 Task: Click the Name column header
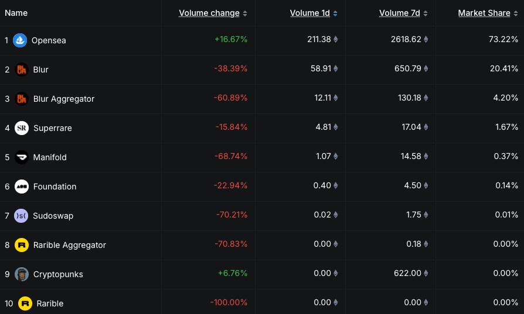pyautogui.click(x=16, y=13)
